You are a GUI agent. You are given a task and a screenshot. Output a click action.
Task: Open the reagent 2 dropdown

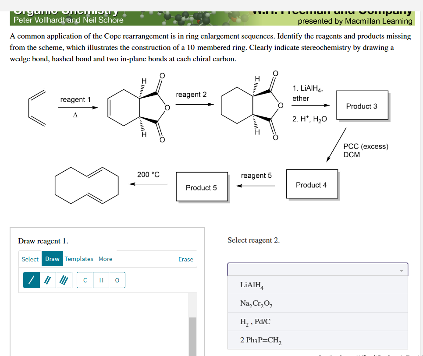click(318, 270)
